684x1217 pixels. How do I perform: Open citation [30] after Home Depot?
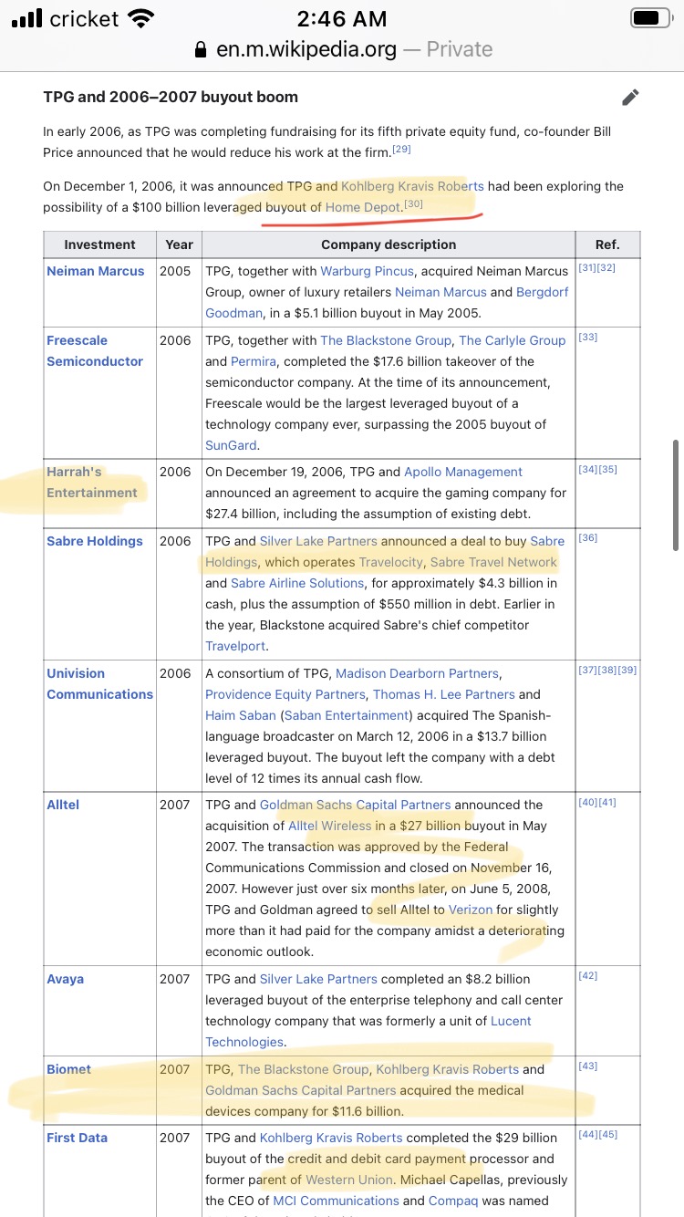(413, 204)
